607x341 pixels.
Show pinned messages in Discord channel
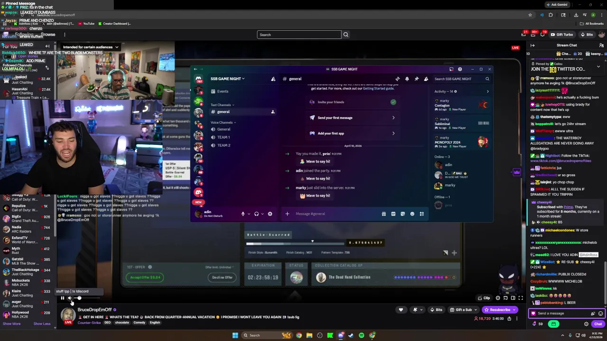click(x=416, y=79)
